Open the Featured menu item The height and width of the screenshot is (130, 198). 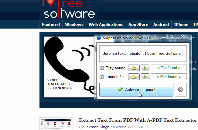(51, 25)
